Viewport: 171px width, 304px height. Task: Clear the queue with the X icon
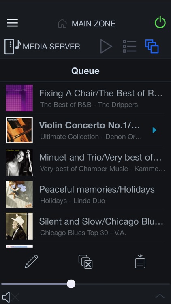[85, 262]
